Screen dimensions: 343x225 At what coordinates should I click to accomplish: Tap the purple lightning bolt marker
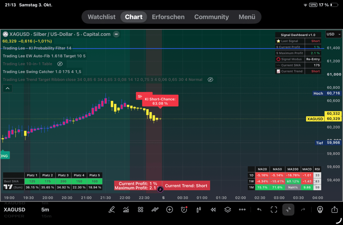(x=160, y=190)
